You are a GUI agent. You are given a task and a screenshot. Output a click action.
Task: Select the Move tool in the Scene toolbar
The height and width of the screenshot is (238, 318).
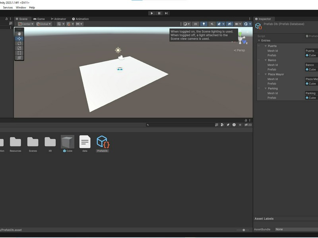click(19, 38)
